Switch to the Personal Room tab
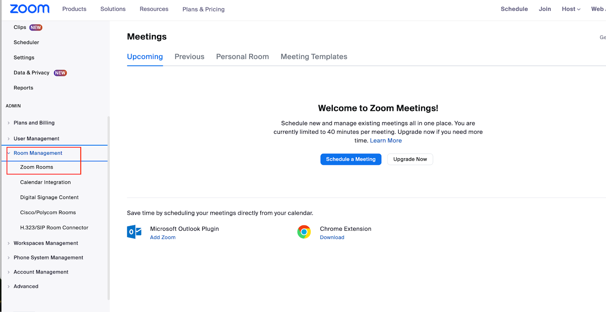Screen dimensions: 606x312 tap(242, 57)
